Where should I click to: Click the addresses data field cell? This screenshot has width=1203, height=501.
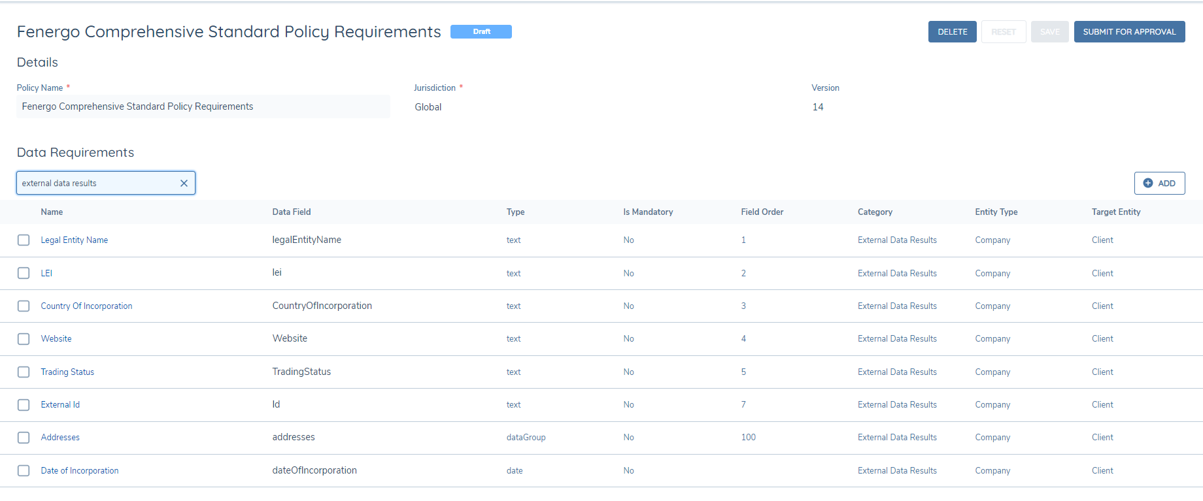[294, 437]
